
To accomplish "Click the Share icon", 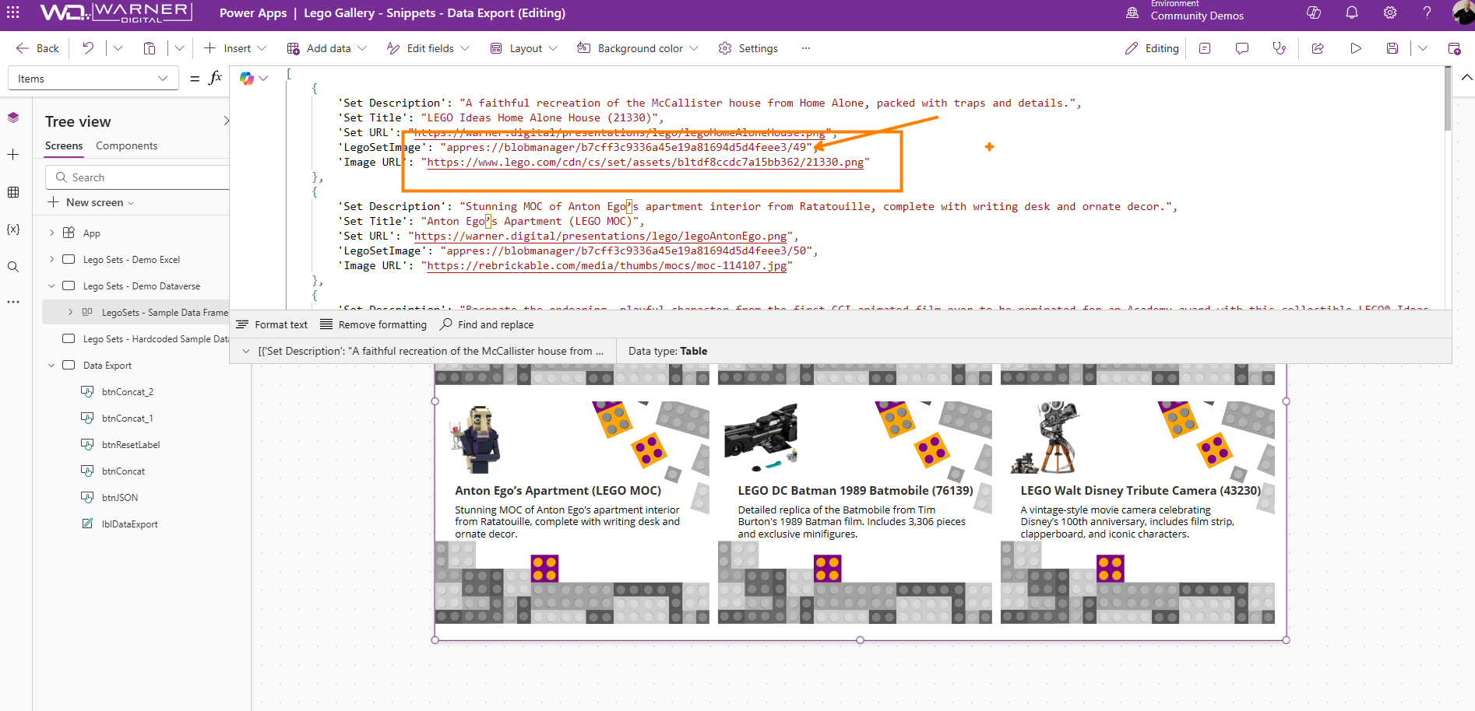I will coord(1318,48).
